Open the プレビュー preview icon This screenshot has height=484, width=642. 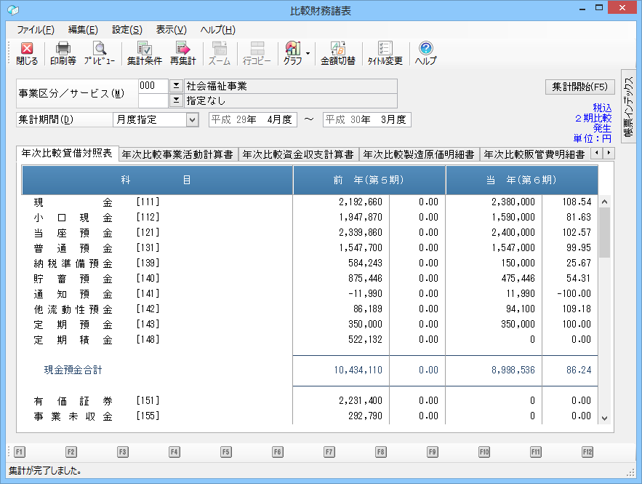click(x=99, y=53)
